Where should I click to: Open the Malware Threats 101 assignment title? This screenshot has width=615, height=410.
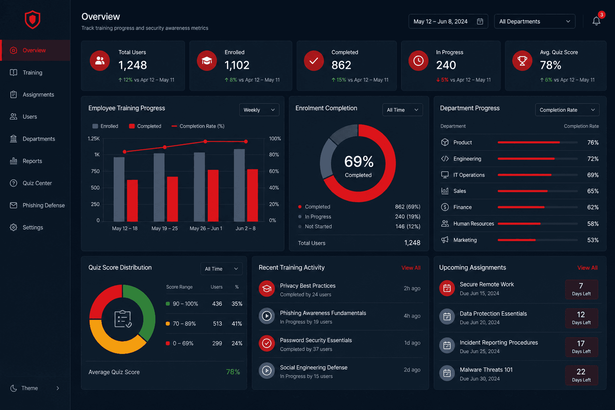tap(486, 370)
